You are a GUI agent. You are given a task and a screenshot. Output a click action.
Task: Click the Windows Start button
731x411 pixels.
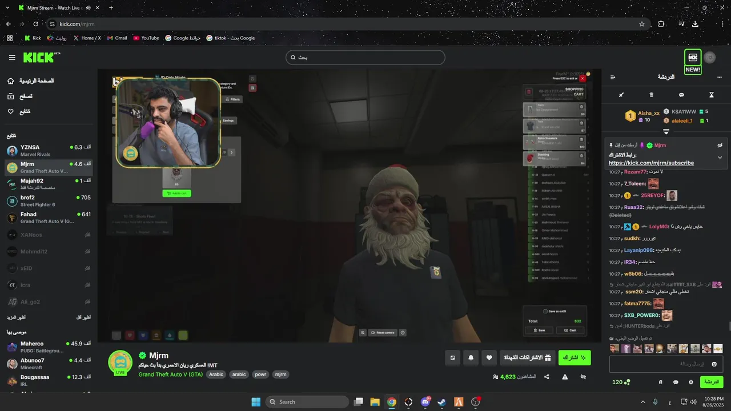click(256, 402)
